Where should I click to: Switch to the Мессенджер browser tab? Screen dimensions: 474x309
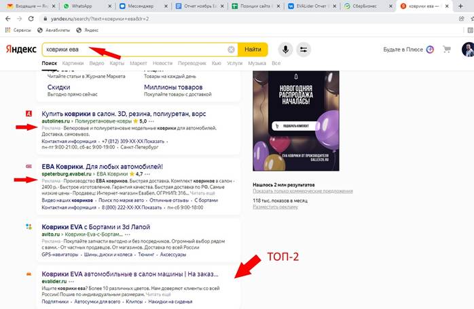tap(143, 6)
